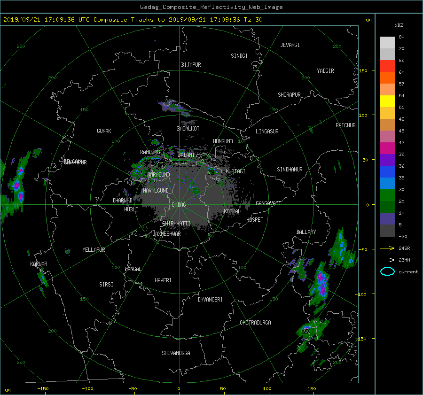
Task: Pick the magenta 42 dBZ swatch
Action: point(387,148)
